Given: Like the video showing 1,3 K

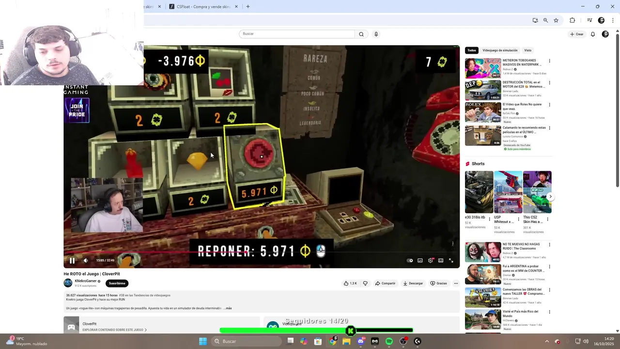Looking at the screenshot, I should [x=350, y=283].
